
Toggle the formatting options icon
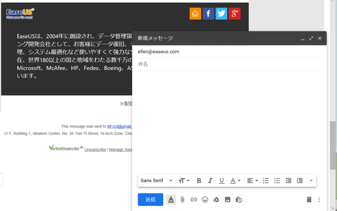(x=171, y=199)
